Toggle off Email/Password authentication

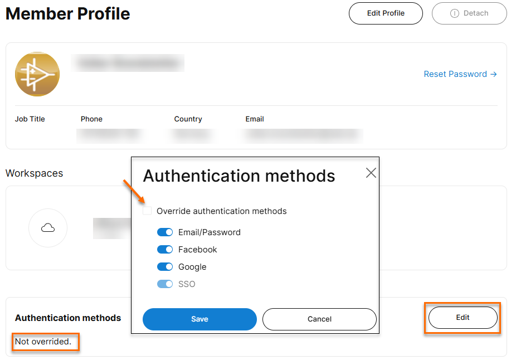tap(165, 232)
